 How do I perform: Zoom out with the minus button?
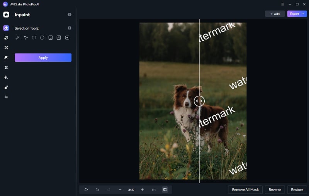click(x=120, y=189)
